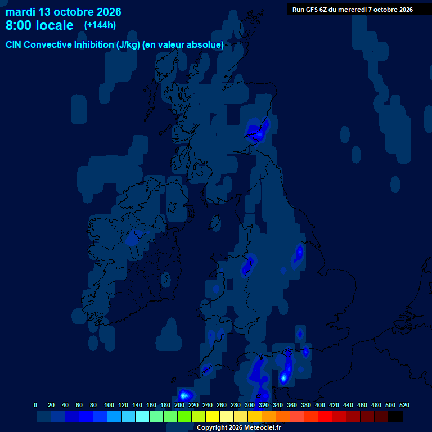
Task: Click the Isle of Man outline on map
Action: click(x=215, y=223)
